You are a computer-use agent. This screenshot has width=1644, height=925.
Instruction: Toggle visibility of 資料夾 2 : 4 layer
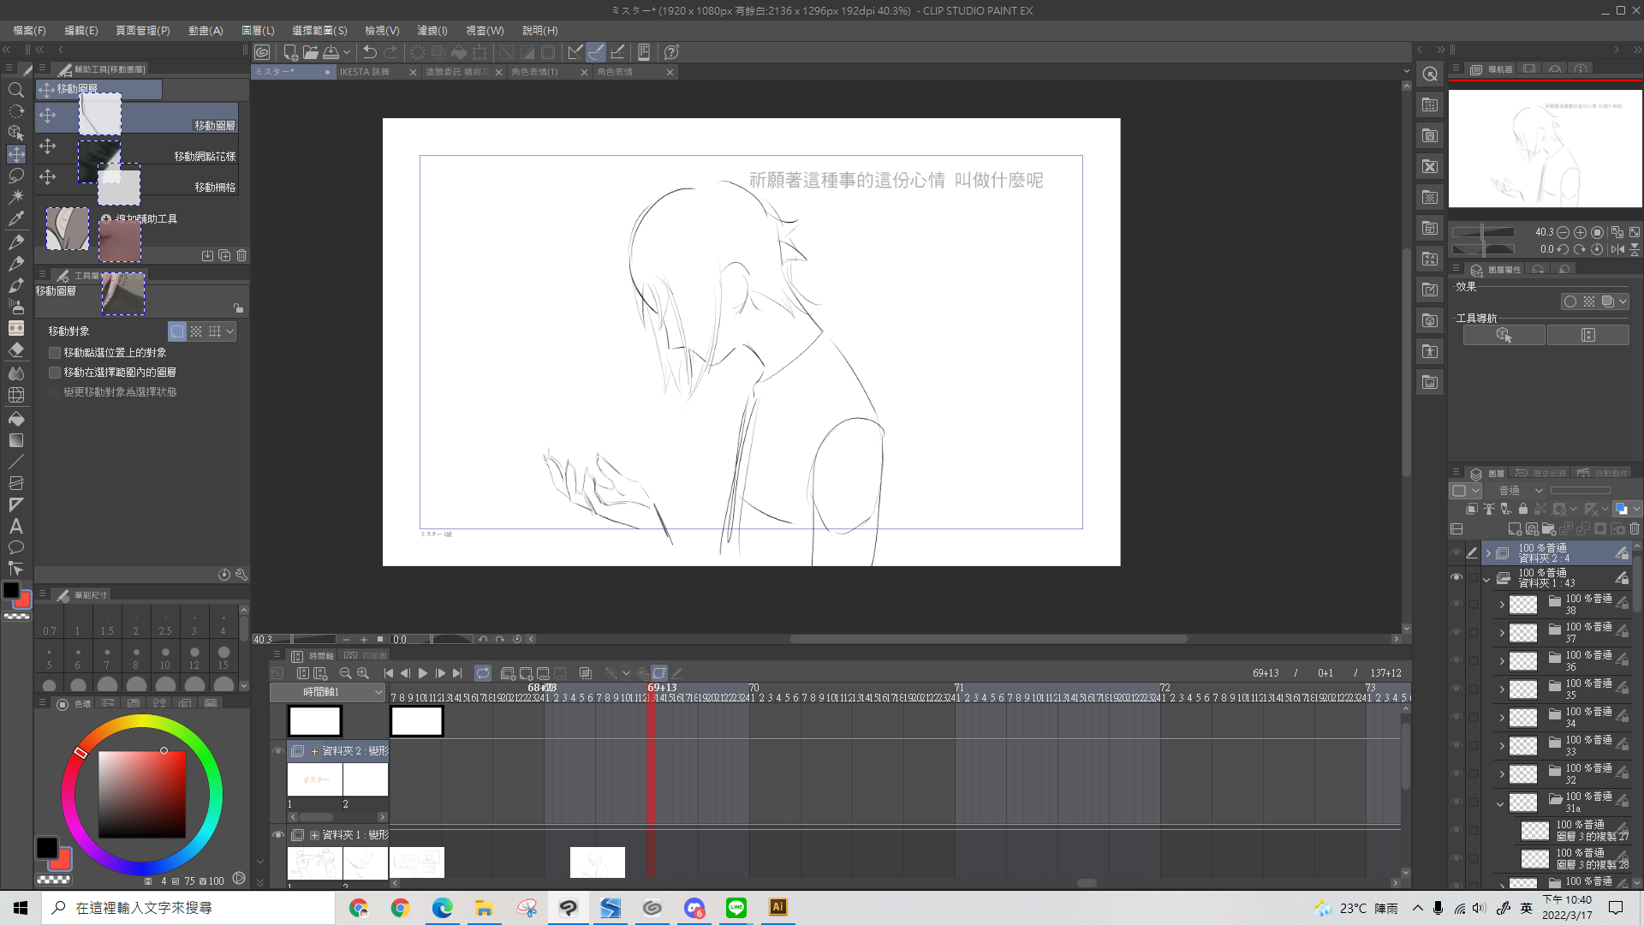[x=1456, y=553]
